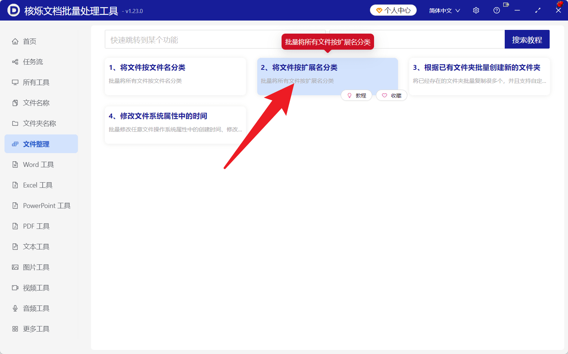Open PDF 工具 section
The width and height of the screenshot is (568, 354).
(x=41, y=226)
